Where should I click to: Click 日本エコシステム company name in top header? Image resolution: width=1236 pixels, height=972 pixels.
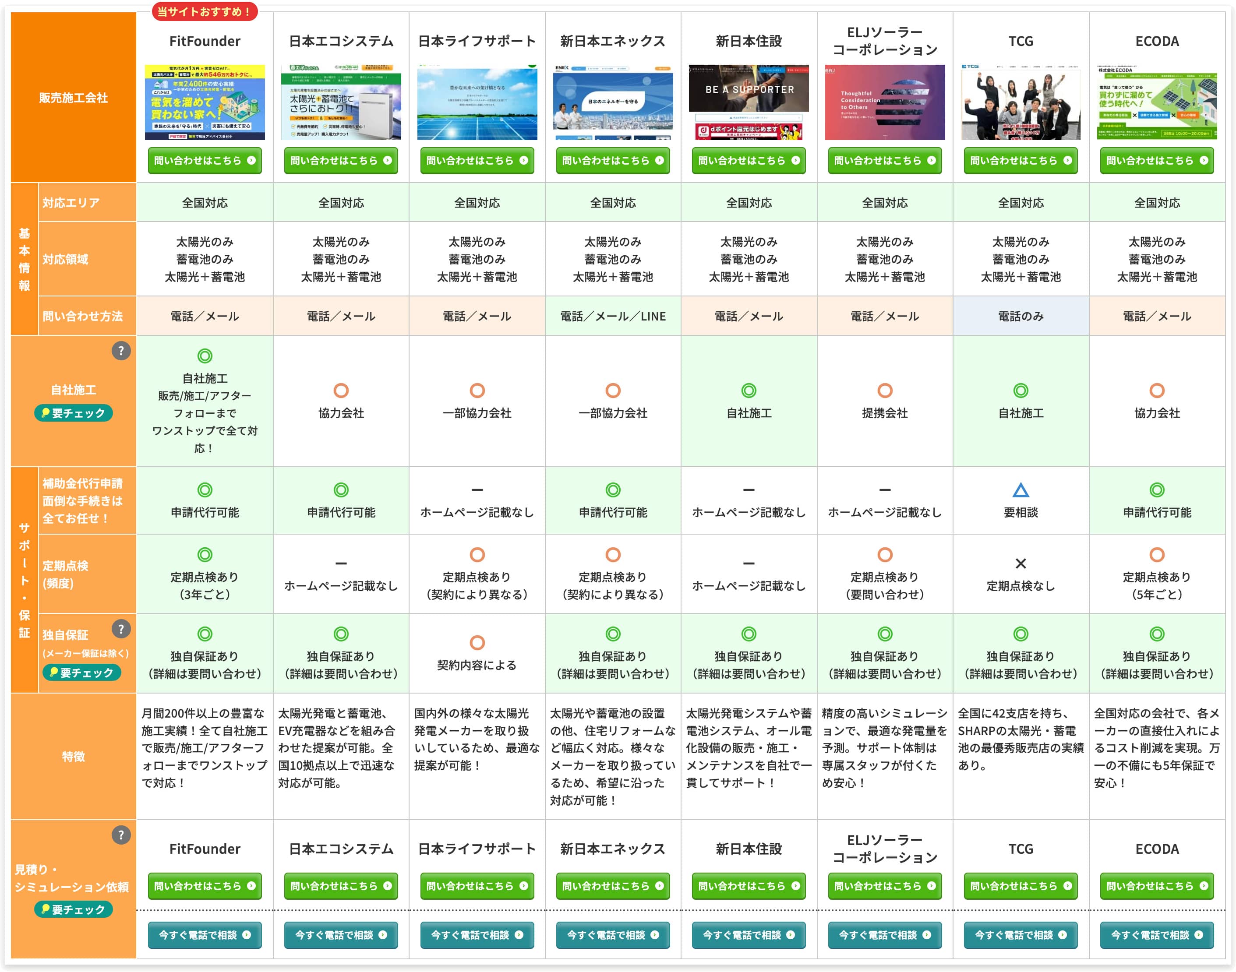pos(341,41)
